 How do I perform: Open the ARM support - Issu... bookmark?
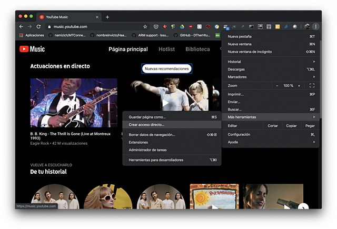(x=151, y=35)
